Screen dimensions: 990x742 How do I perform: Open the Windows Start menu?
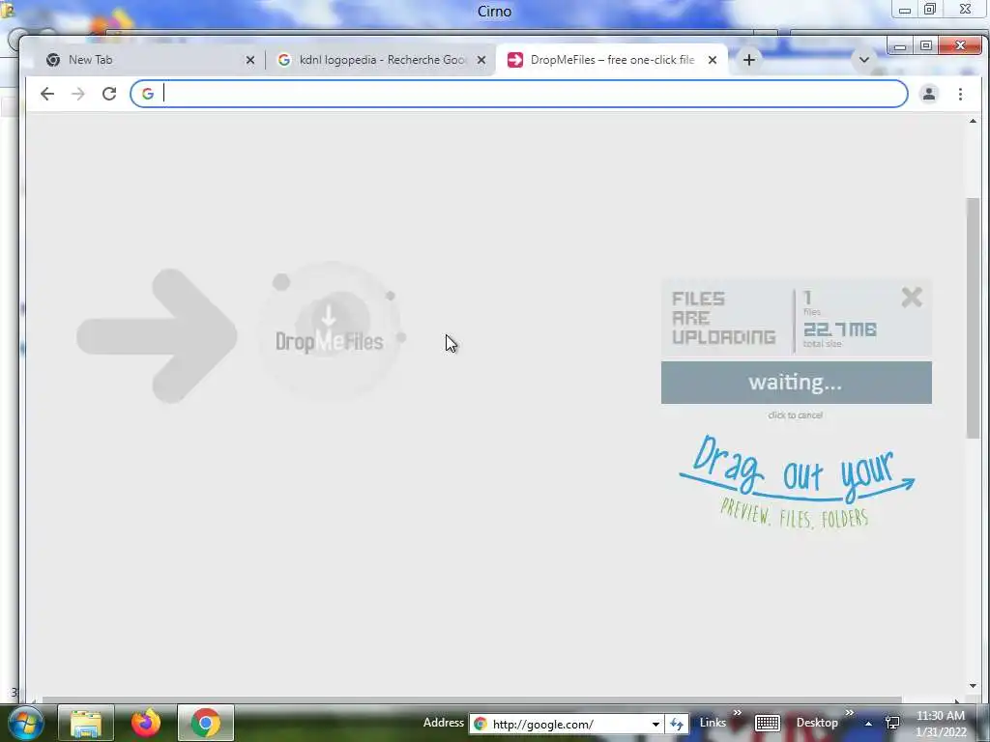(x=24, y=723)
